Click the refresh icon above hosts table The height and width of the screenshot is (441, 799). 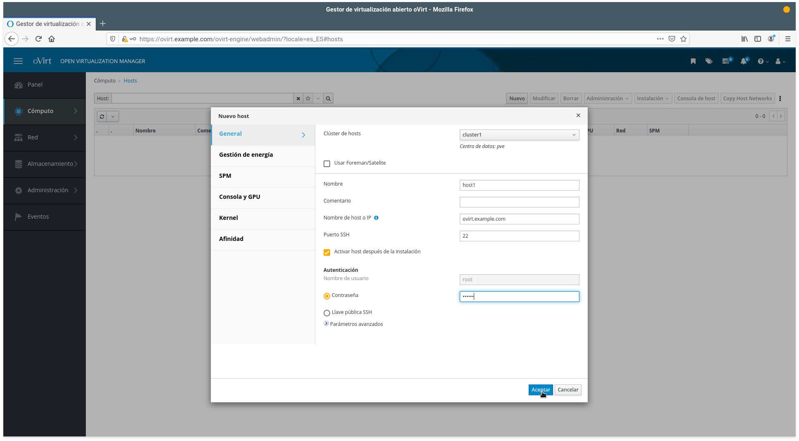click(x=102, y=116)
